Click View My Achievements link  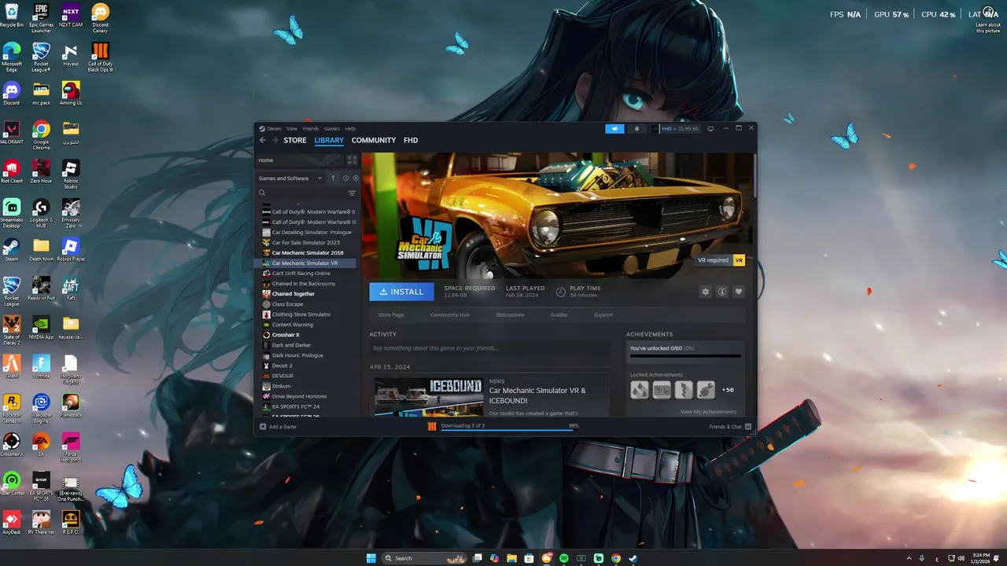click(x=709, y=412)
